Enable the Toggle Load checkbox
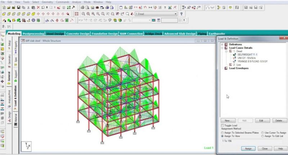The height and width of the screenshot is (155, 288). coord(221,125)
